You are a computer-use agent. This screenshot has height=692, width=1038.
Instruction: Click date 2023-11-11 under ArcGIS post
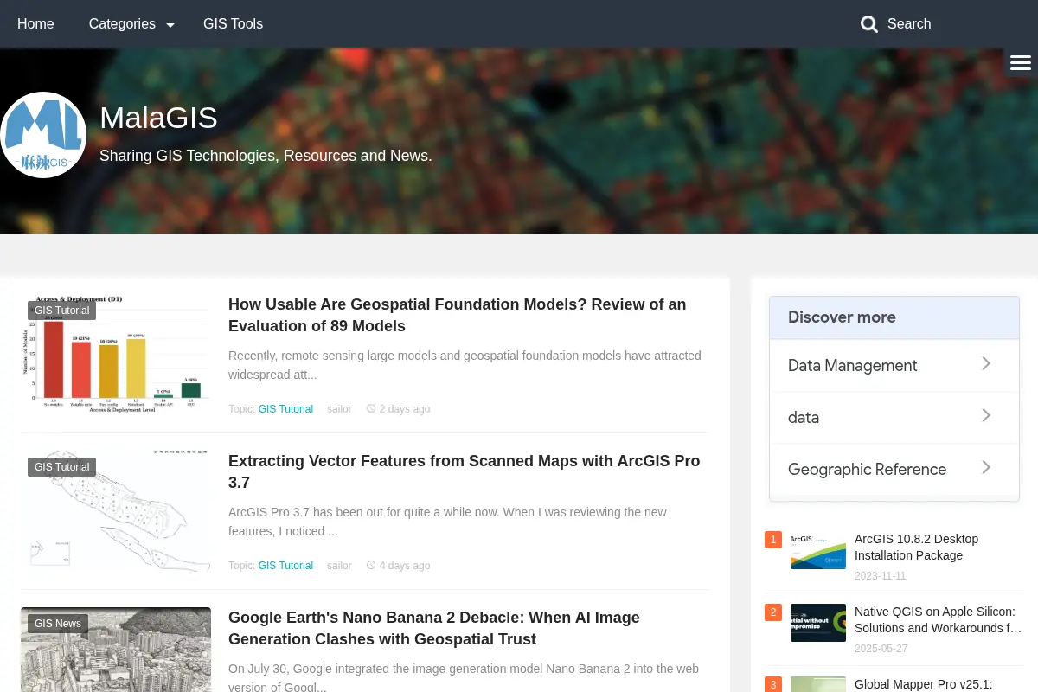881,576
